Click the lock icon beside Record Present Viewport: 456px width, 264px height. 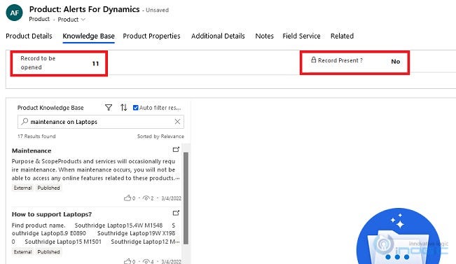point(314,60)
